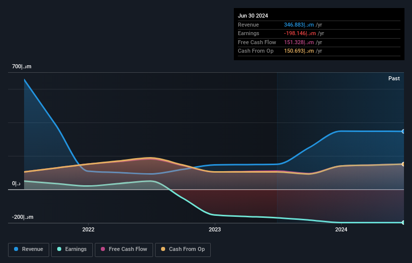Click the 2023 x-axis label
412x263 pixels.
215,229
